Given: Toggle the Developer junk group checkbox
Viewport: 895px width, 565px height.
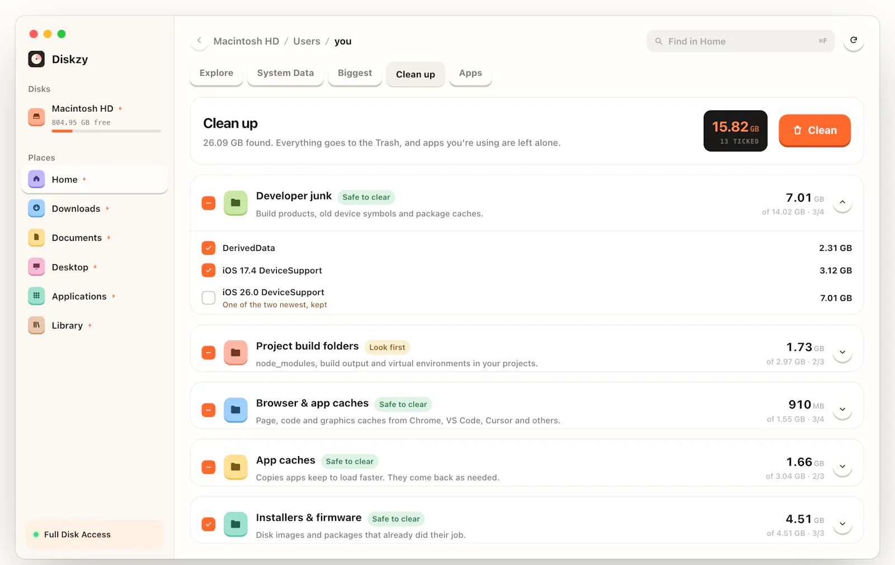Looking at the screenshot, I should coord(209,203).
